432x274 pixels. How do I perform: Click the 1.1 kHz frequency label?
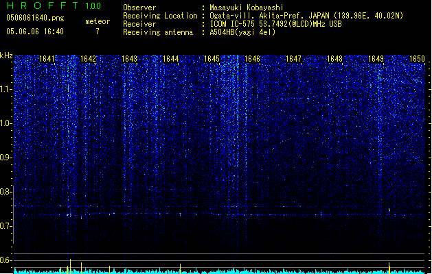pos(6,89)
